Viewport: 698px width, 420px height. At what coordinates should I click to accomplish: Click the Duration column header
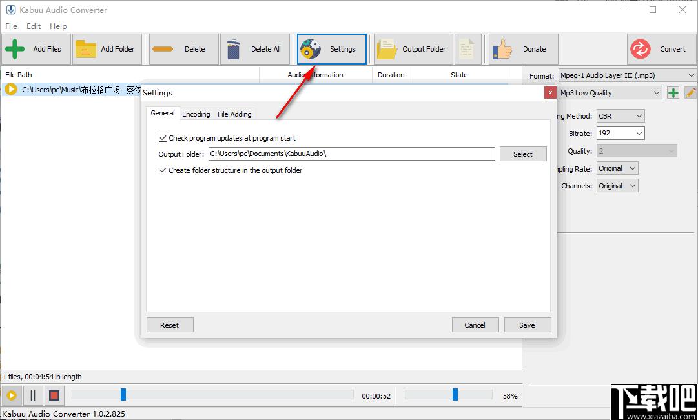pyautogui.click(x=391, y=75)
